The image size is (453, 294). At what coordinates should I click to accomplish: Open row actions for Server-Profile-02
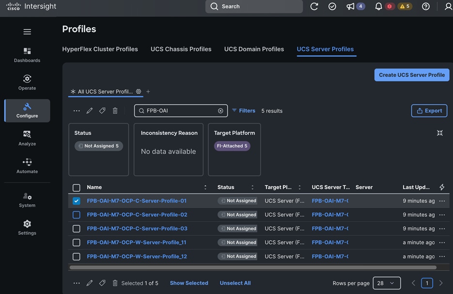pos(442,215)
